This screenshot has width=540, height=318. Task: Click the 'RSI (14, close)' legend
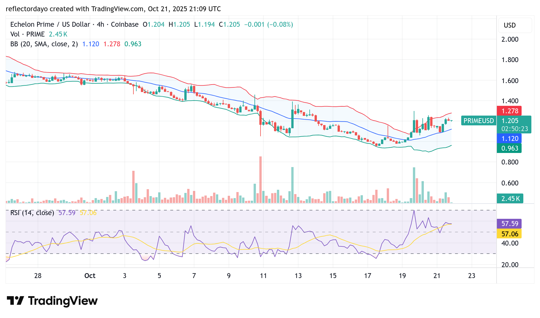click(32, 213)
